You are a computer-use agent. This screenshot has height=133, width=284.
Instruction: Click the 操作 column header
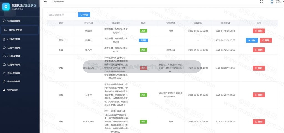tap(259, 23)
